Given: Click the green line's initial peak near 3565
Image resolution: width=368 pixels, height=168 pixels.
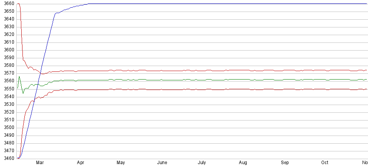Looking at the screenshot, I should (x=19, y=77).
